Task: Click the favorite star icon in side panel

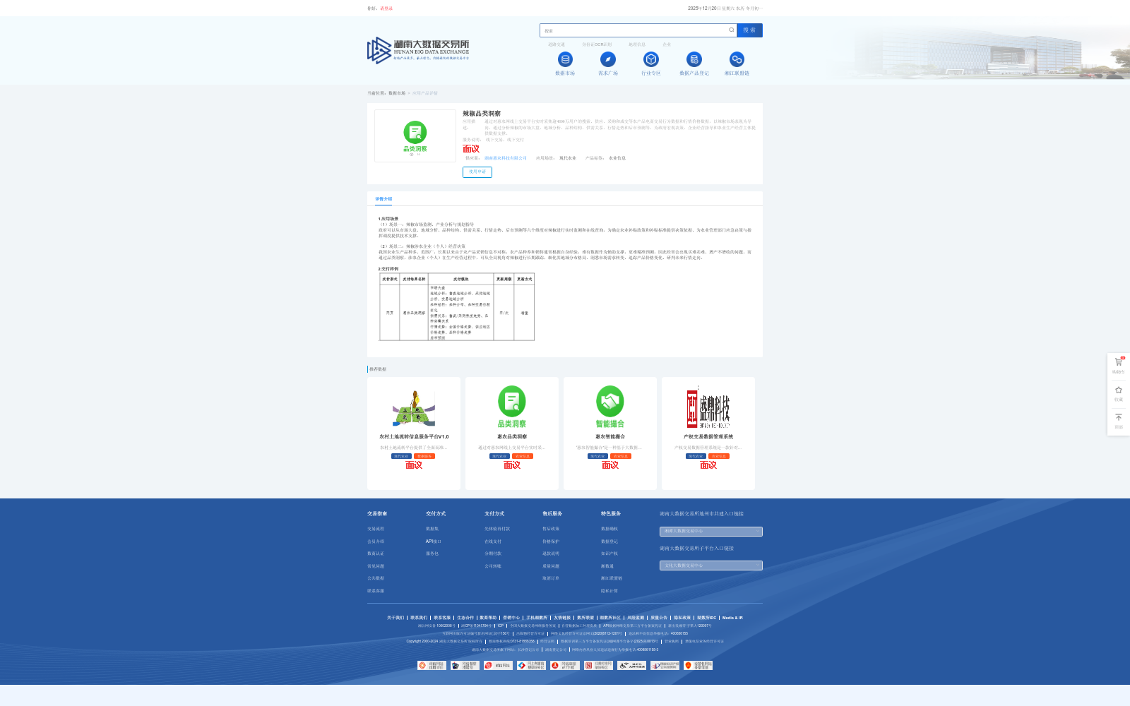Action: pyautogui.click(x=1119, y=390)
